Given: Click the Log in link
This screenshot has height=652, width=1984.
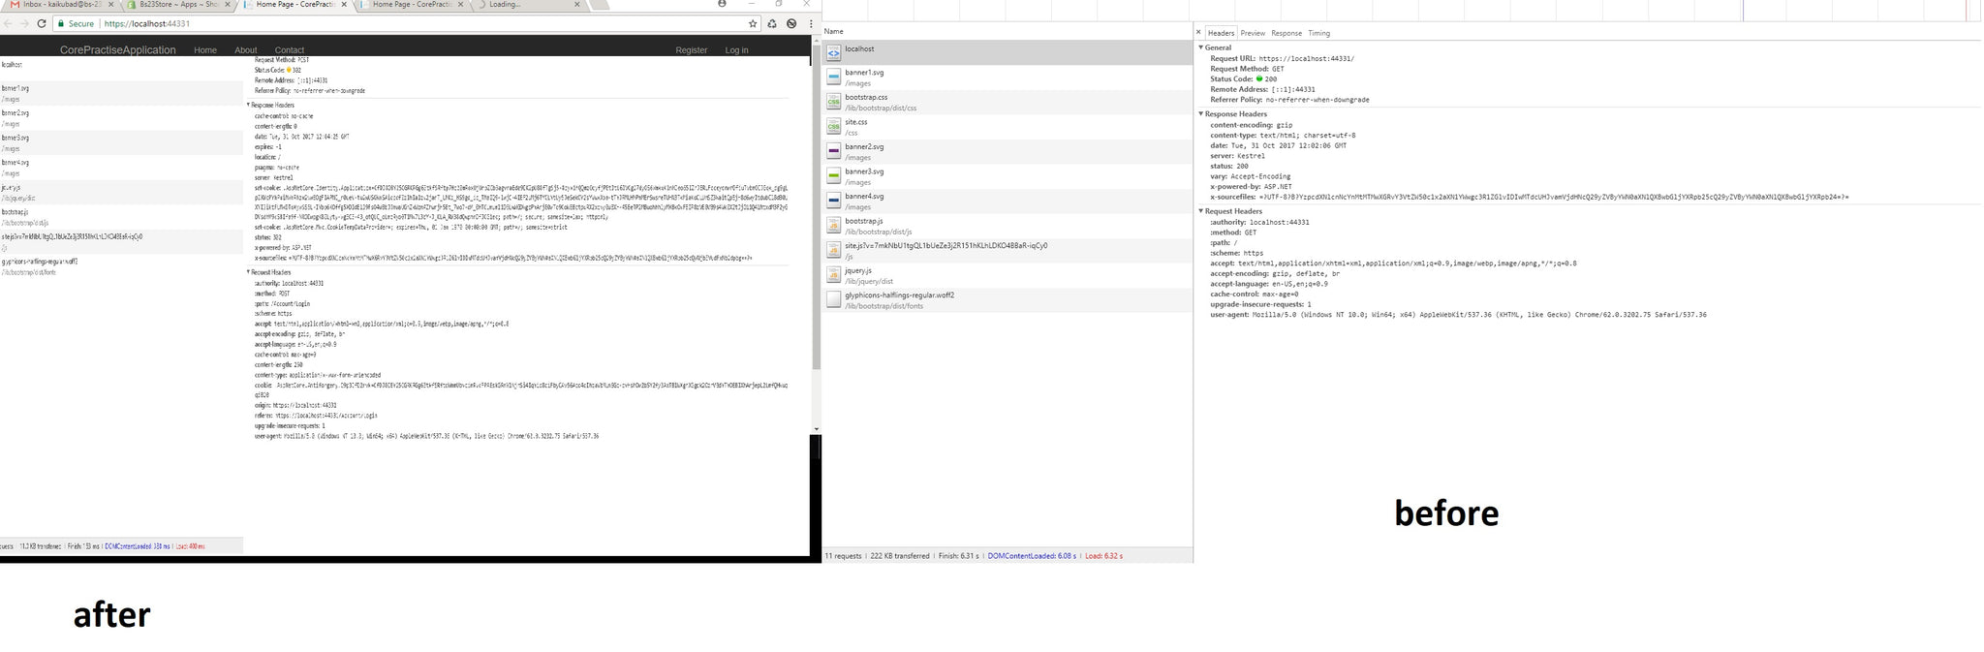Looking at the screenshot, I should [x=736, y=50].
